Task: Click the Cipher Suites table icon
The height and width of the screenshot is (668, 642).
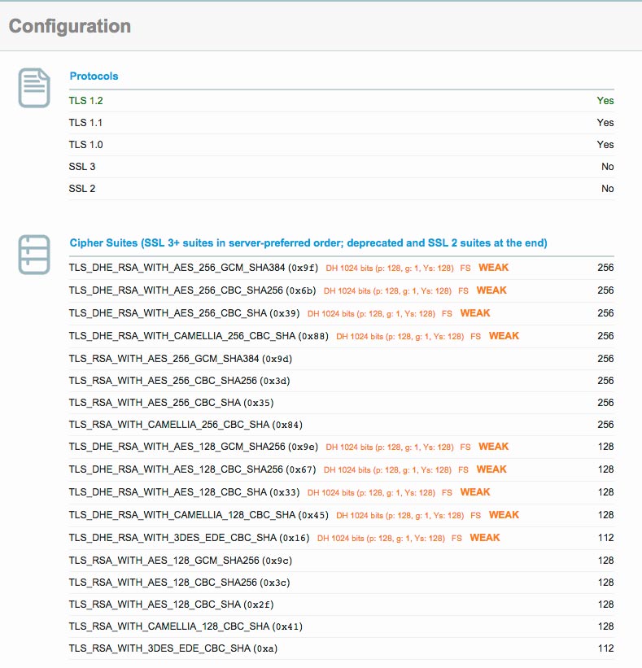Action: pos(34,255)
